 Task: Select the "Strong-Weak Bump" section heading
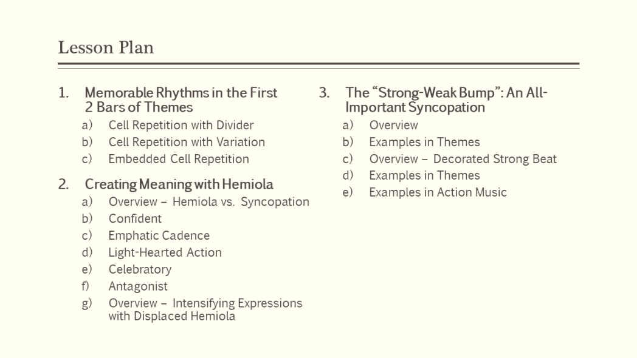[x=446, y=100]
